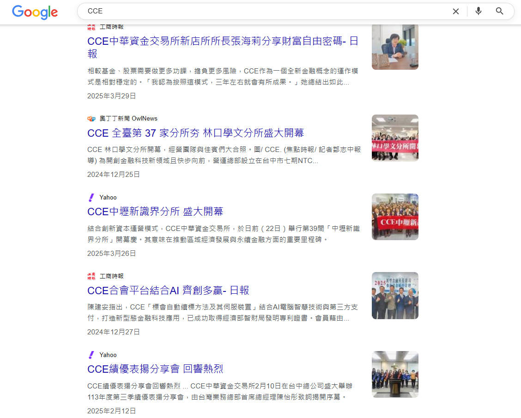Click the 2025 金融科技 stage photo thumbnail
This screenshot has height=418, width=521.
395,295
